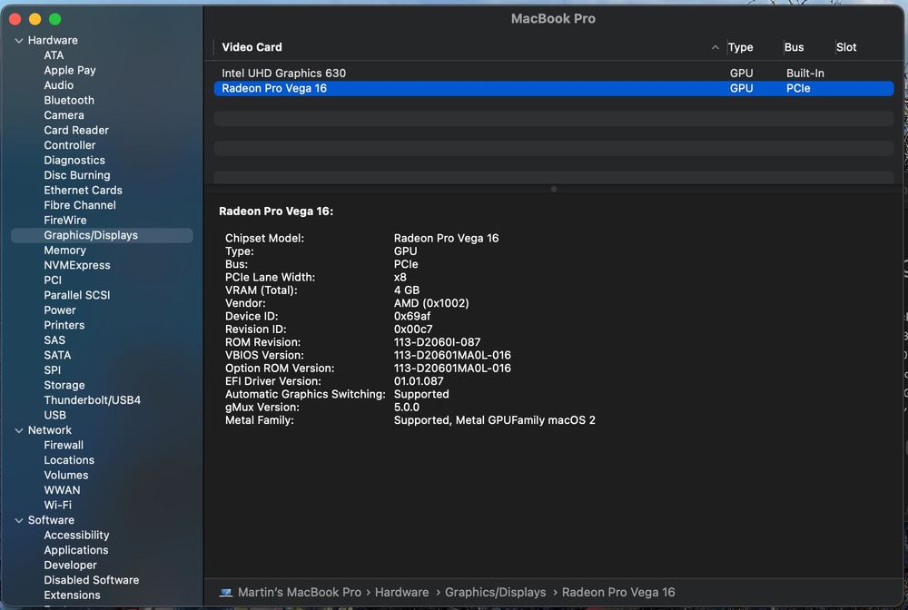Open Parallel SCSI in the sidebar
Image resolution: width=908 pixels, height=610 pixels.
(77, 296)
